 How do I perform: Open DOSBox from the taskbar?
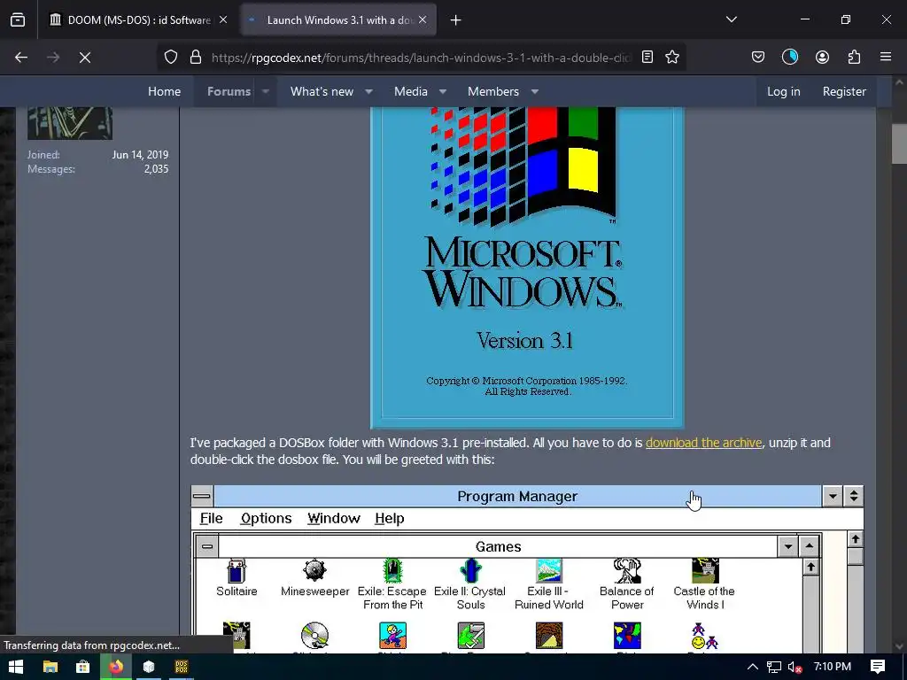(182, 667)
